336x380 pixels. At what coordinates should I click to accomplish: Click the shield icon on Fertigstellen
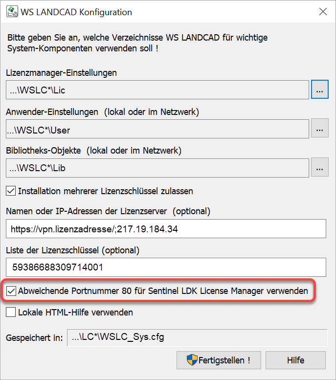(192, 360)
